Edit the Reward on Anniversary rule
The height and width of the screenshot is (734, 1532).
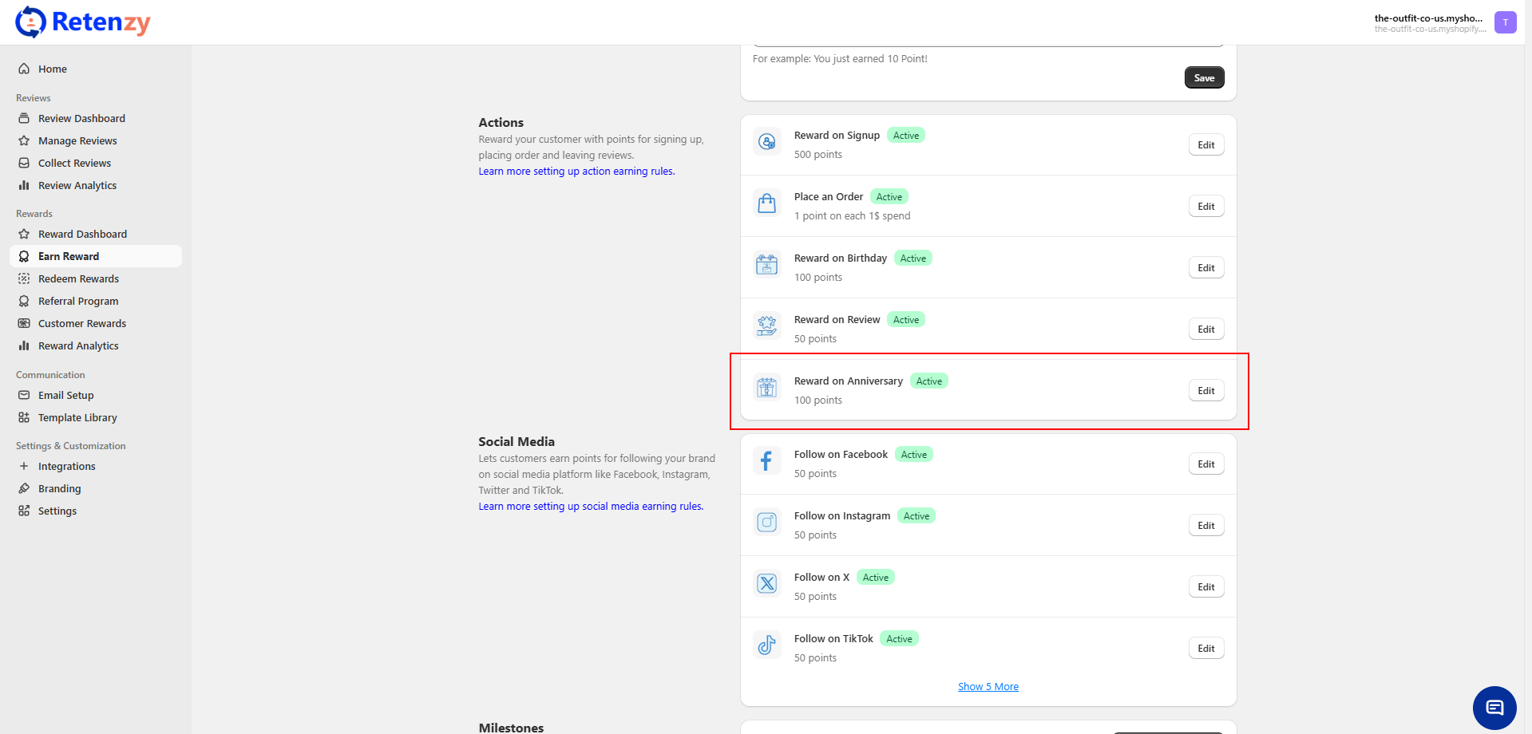(1205, 391)
